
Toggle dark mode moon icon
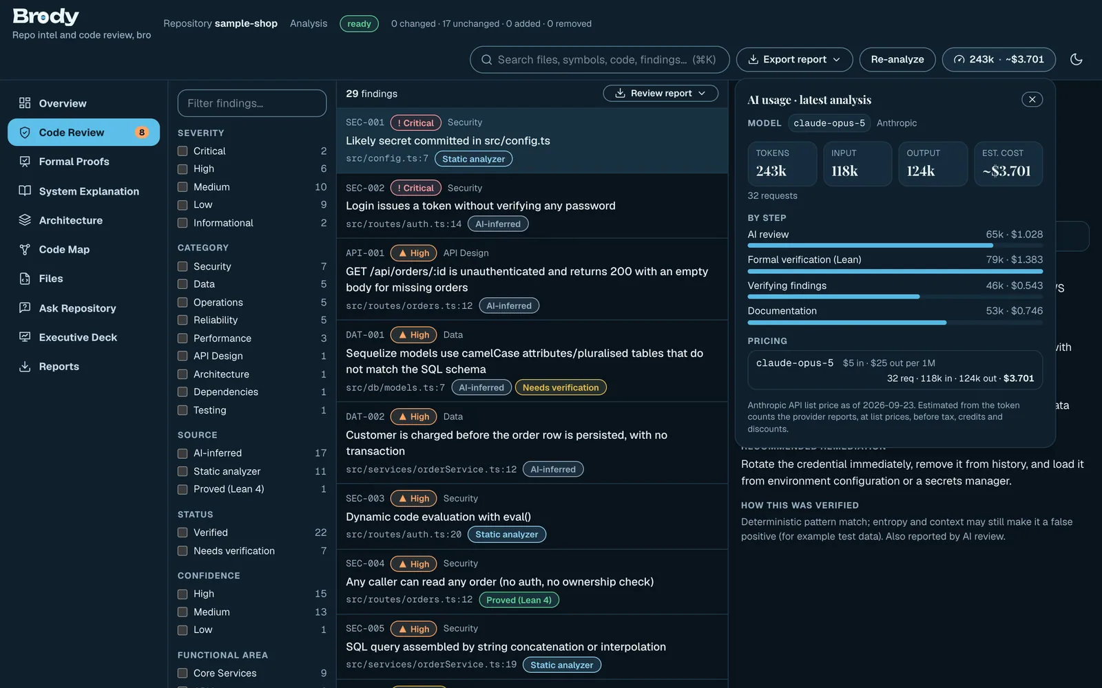pos(1076,59)
